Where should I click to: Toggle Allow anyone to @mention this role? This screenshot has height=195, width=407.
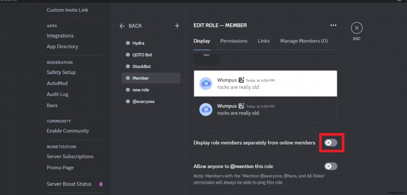331,166
